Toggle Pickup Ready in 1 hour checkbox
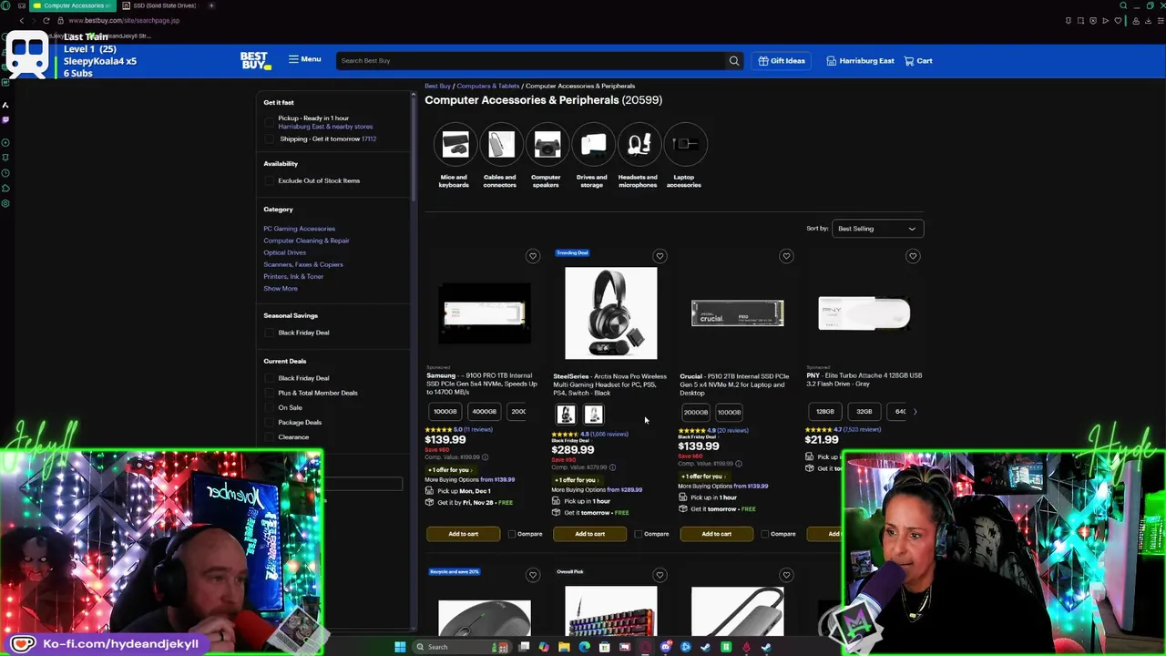 click(270, 122)
